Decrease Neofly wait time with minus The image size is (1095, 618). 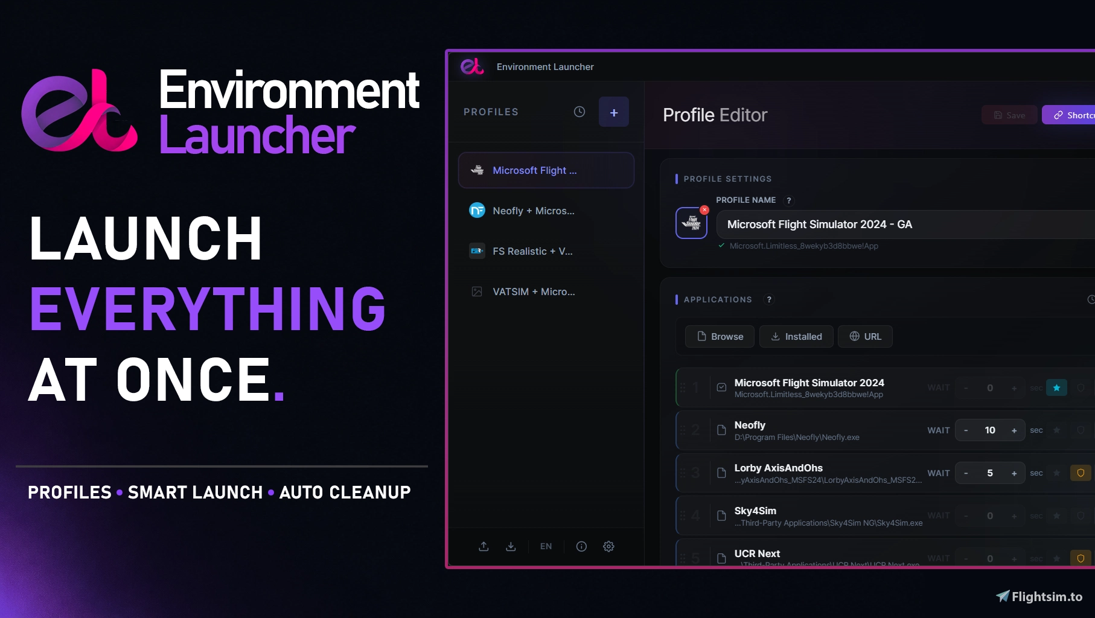966,430
